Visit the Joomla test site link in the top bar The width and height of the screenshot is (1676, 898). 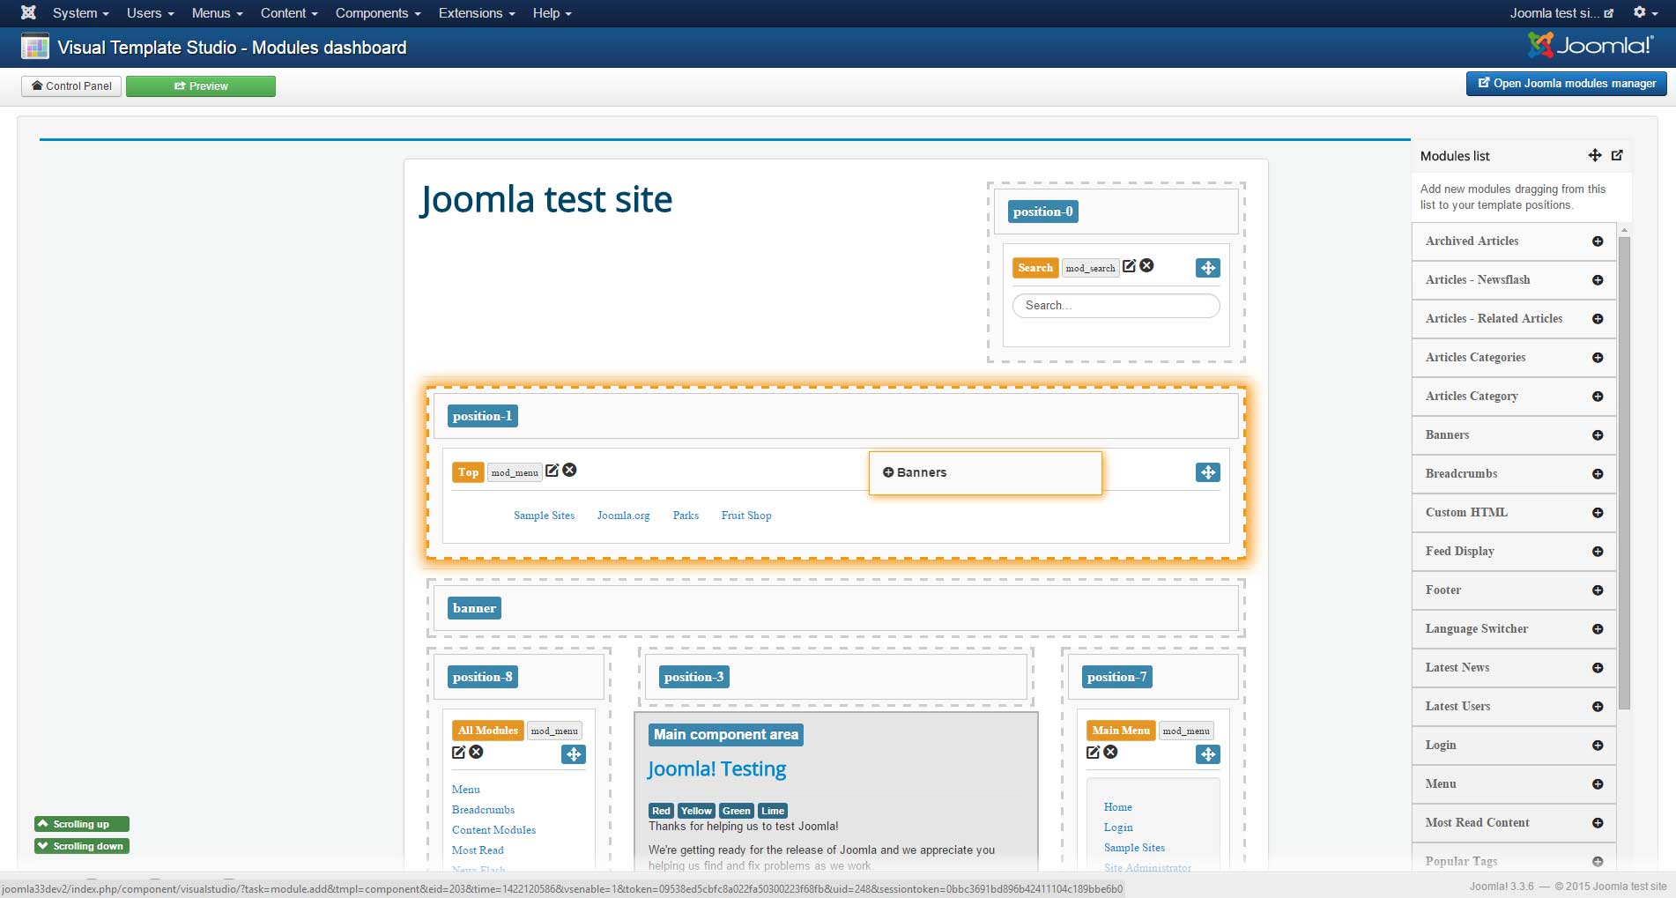pyautogui.click(x=1561, y=13)
